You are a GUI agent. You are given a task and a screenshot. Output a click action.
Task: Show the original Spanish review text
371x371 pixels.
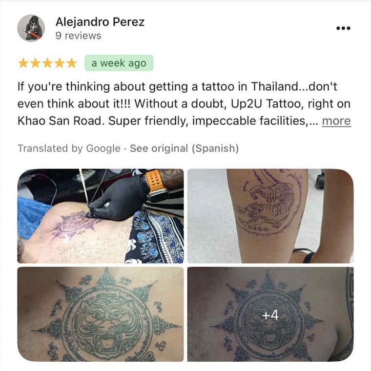tap(184, 148)
